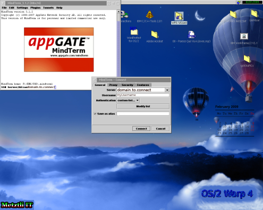Toggle the Save as alias checkbox

point(95,113)
